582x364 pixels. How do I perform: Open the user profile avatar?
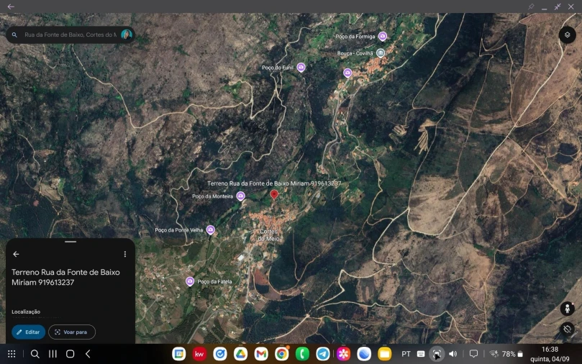(126, 35)
